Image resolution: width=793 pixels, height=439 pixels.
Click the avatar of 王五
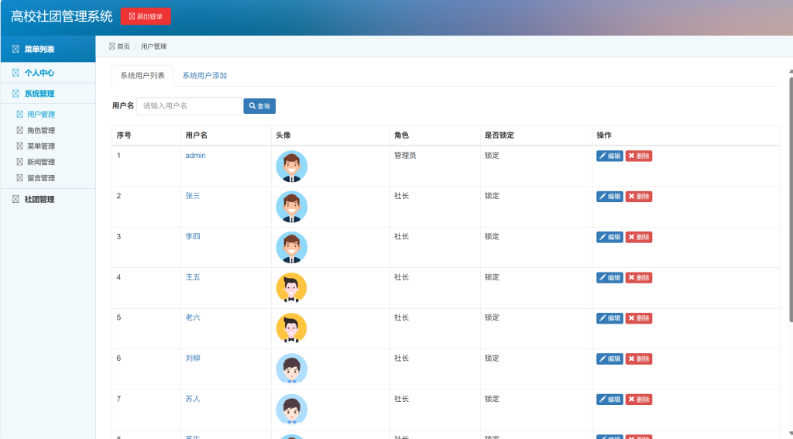[x=292, y=288]
